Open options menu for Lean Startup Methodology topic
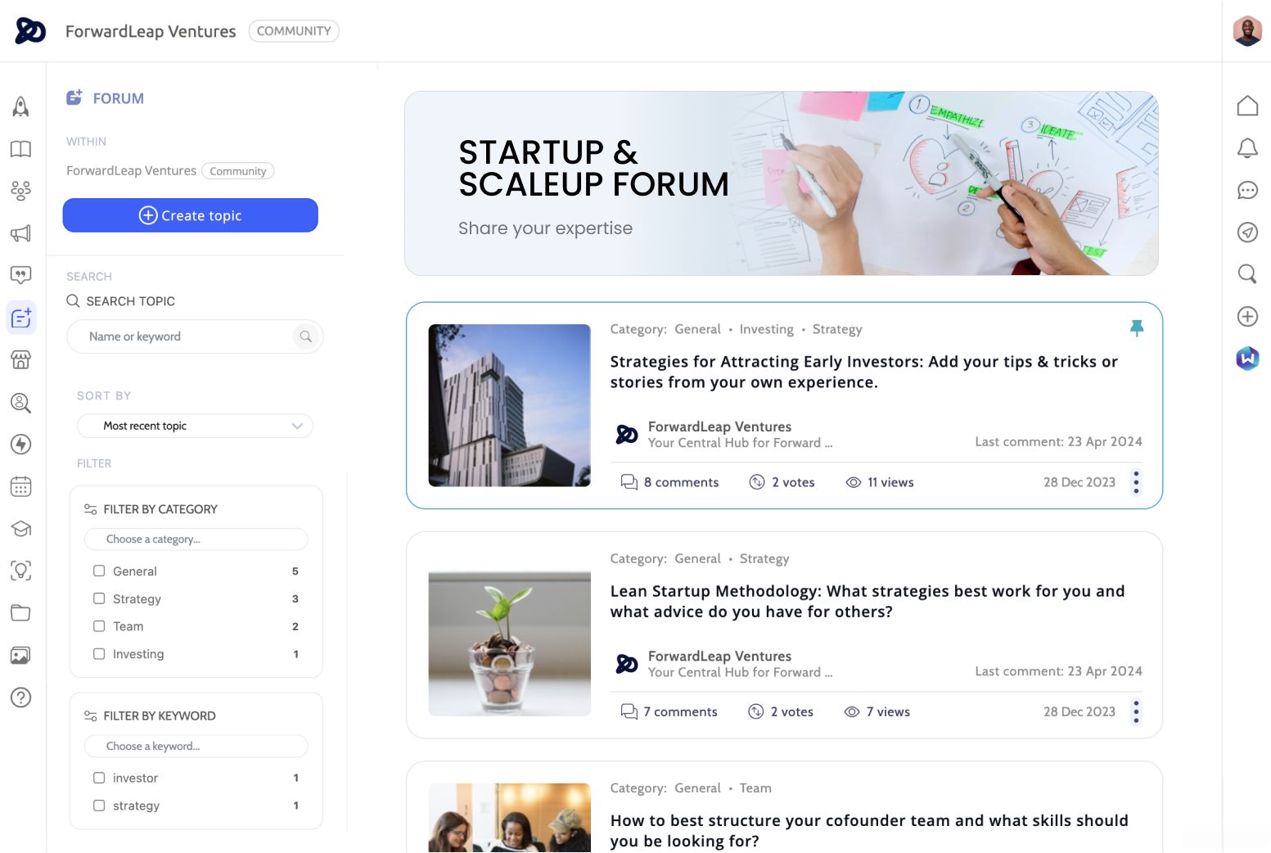 pos(1136,711)
